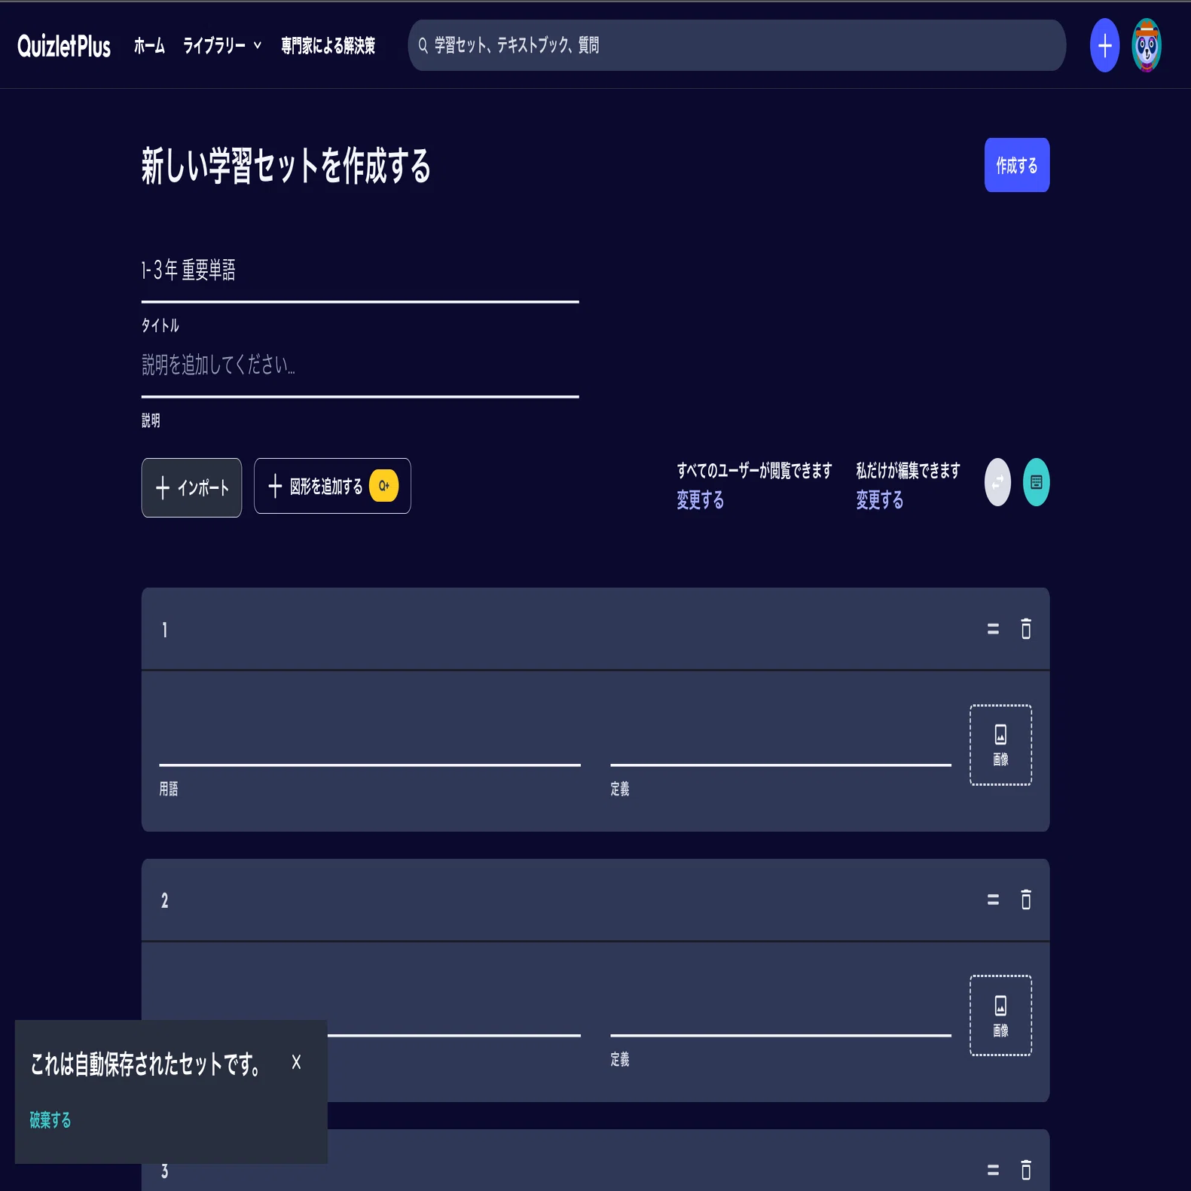Click the swap terms and definitions icon
This screenshot has height=1191, width=1191.
click(x=997, y=482)
